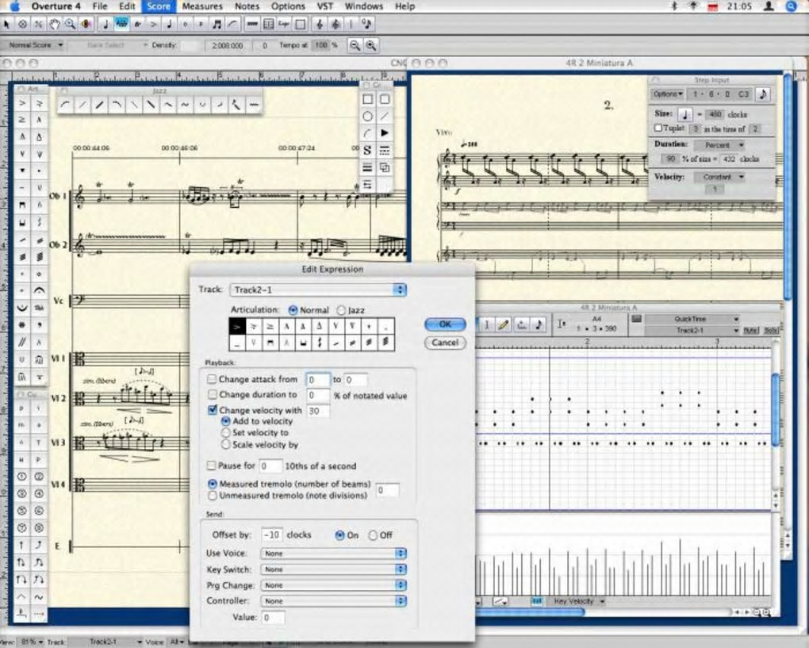Select the accent articulation in Edit Expression
The width and height of the screenshot is (809, 648).
coord(238,325)
